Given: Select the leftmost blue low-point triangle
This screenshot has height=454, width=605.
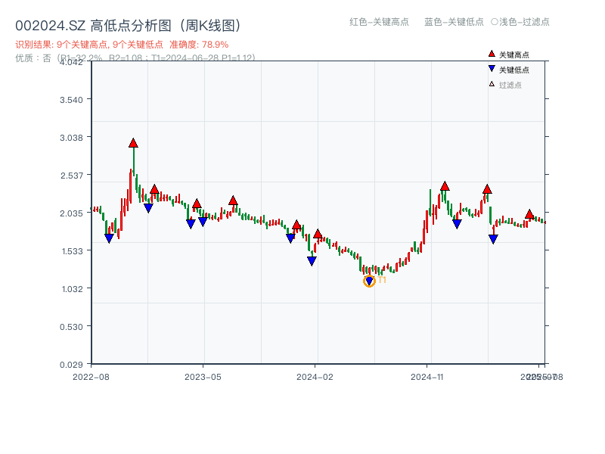Looking at the screenshot, I should (x=109, y=238).
